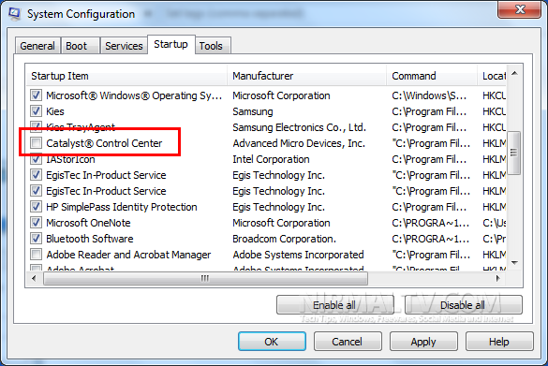Viewport: 548px width, 366px height.
Task: Click the horizontal scrollbar thumb
Action: pyautogui.click(x=205, y=278)
